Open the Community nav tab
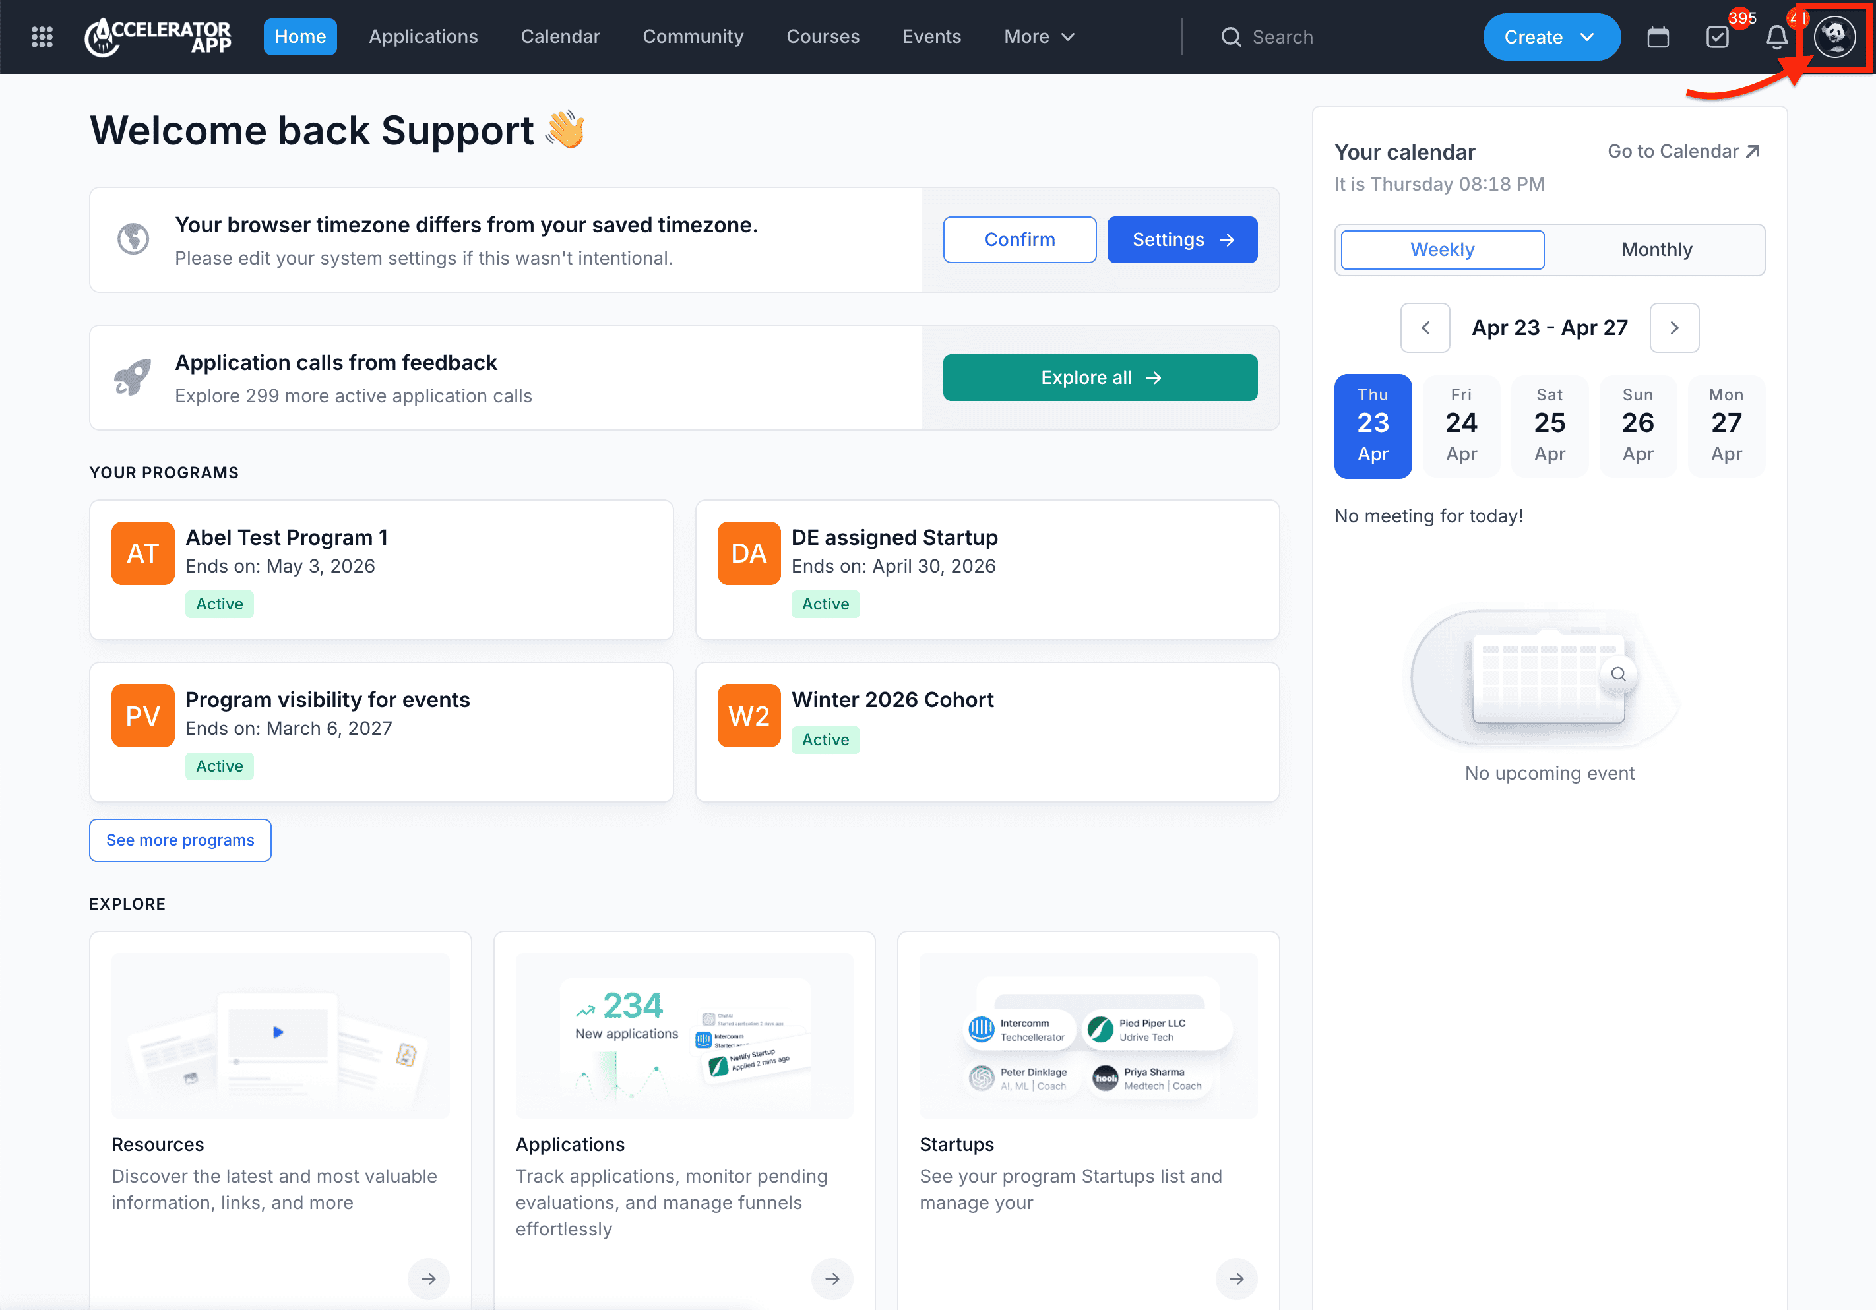Image resolution: width=1876 pixels, height=1310 pixels. [693, 37]
